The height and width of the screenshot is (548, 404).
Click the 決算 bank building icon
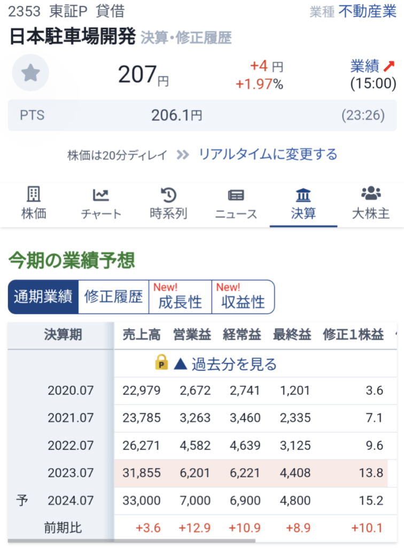pyautogui.click(x=303, y=195)
